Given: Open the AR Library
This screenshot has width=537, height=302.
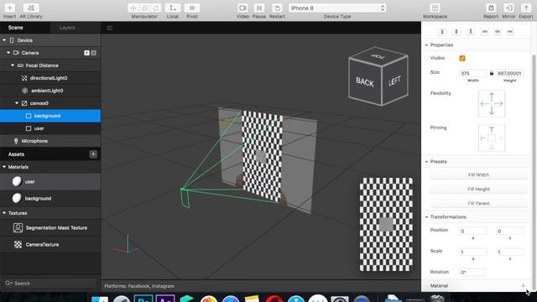Looking at the screenshot, I should (31, 8).
